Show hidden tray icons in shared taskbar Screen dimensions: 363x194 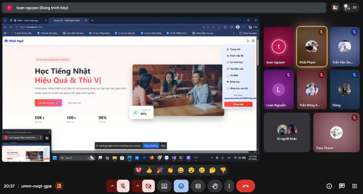(x=212, y=158)
